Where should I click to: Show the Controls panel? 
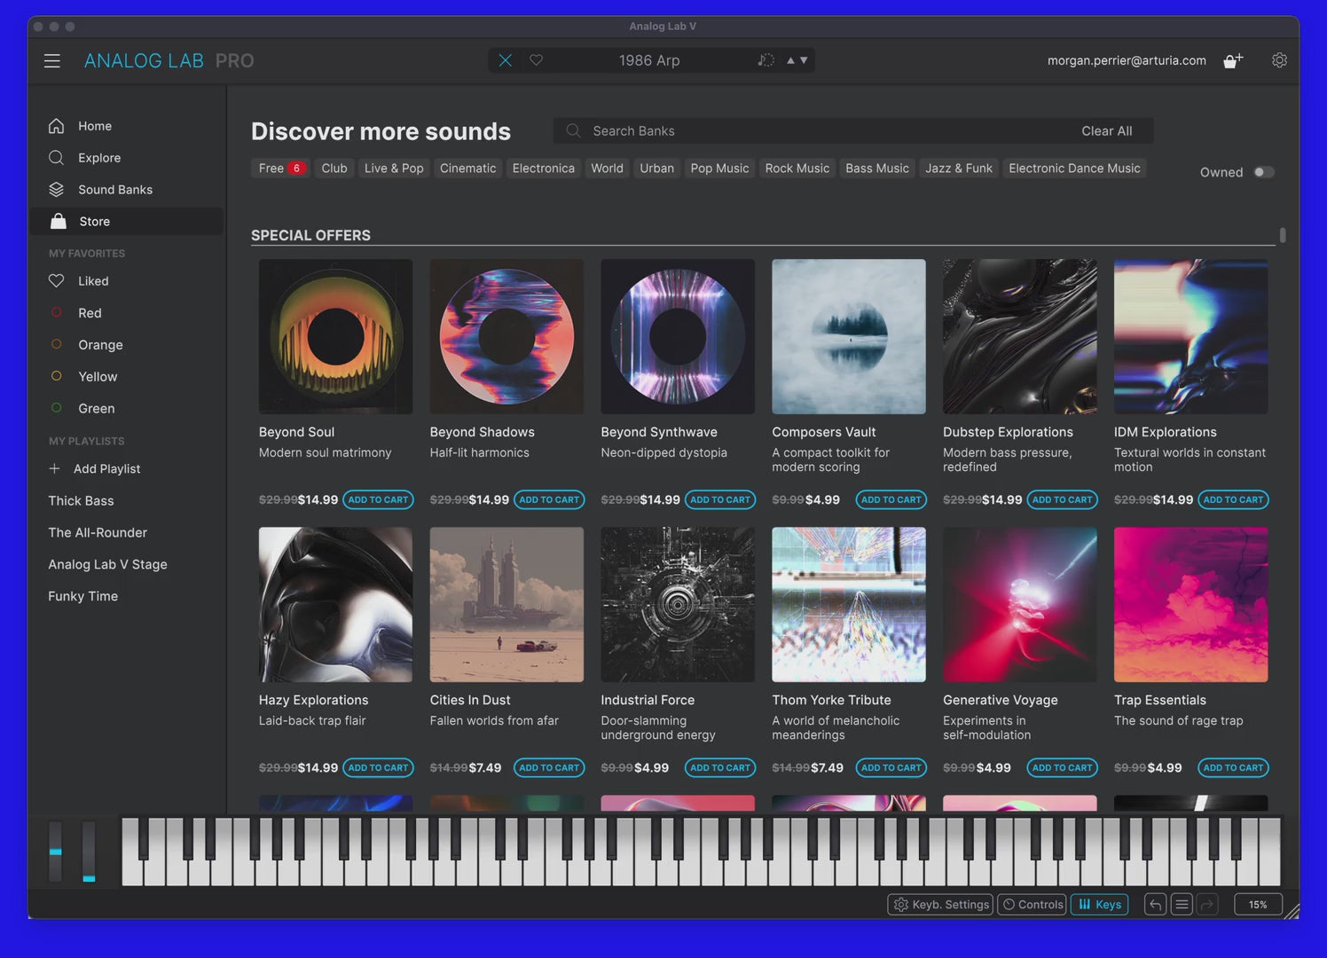click(x=1033, y=904)
